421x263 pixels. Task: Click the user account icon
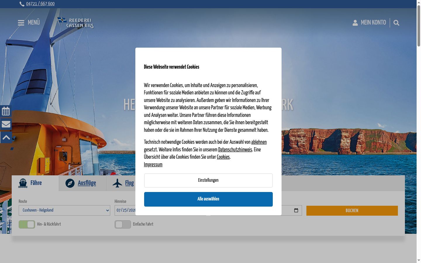click(355, 23)
